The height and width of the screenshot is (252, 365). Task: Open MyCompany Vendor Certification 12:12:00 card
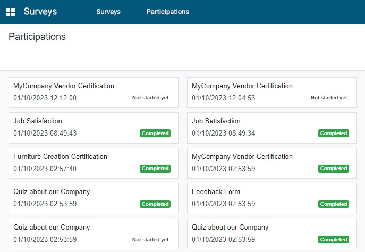click(94, 93)
